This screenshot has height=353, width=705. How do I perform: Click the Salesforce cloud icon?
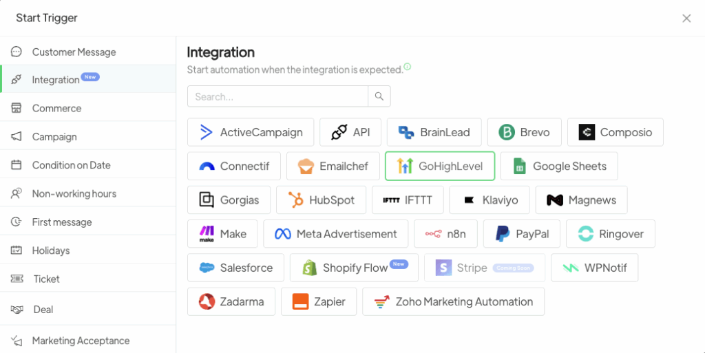point(207,268)
